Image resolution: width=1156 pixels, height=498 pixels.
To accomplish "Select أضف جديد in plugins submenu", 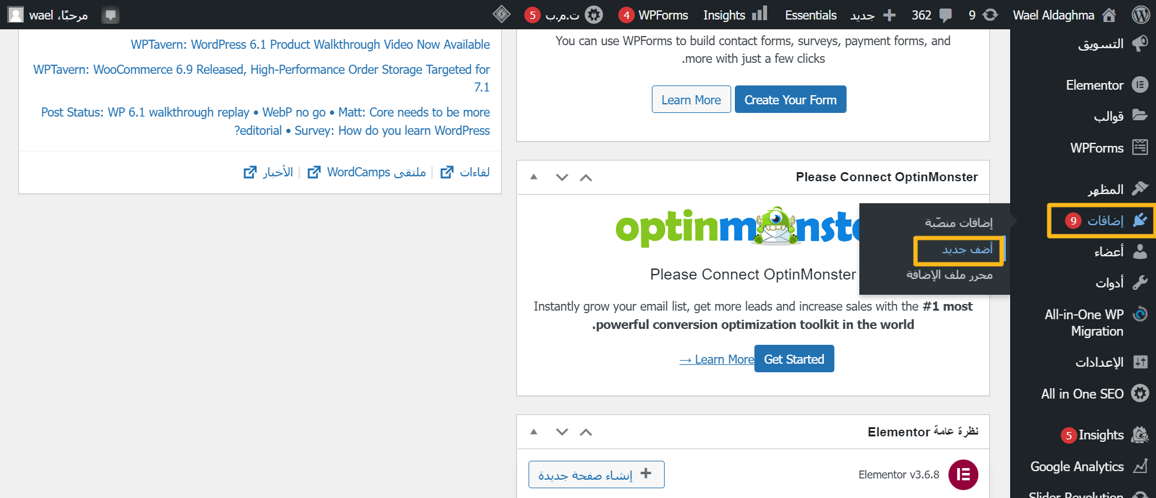I will point(967,249).
